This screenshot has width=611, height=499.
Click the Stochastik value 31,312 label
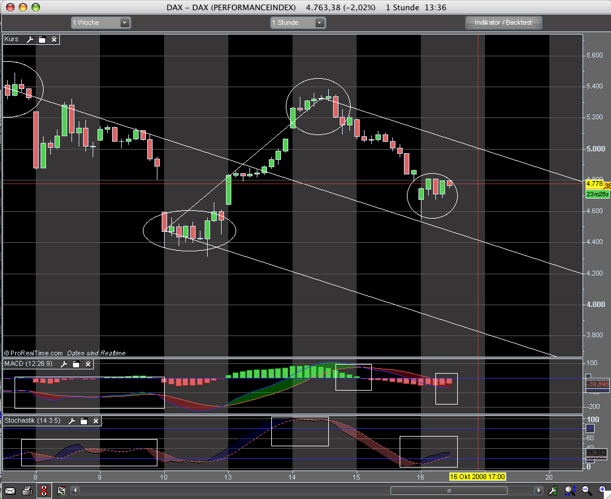[x=596, y=452]
